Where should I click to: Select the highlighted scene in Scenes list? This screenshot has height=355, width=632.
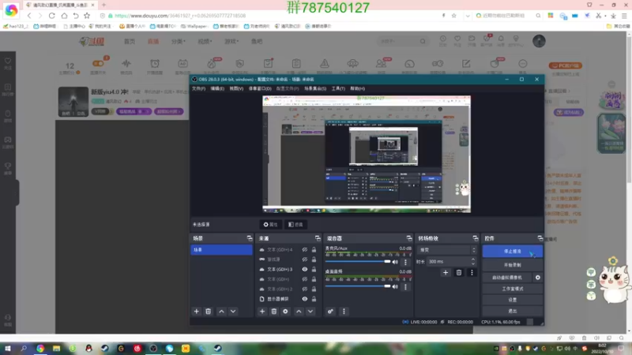click(x=221, y=250)
